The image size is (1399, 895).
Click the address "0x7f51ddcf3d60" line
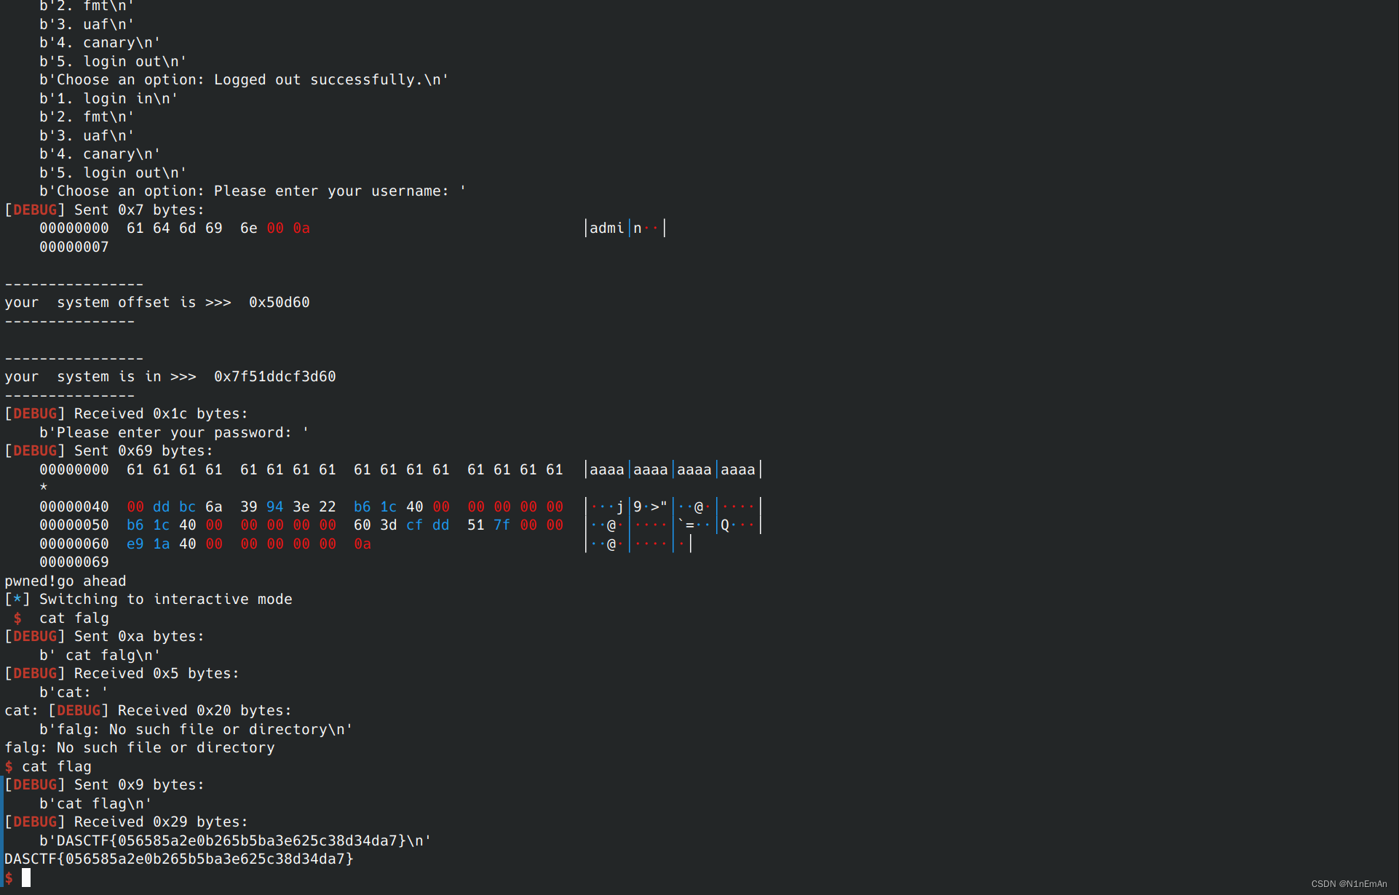click(170, 376)
